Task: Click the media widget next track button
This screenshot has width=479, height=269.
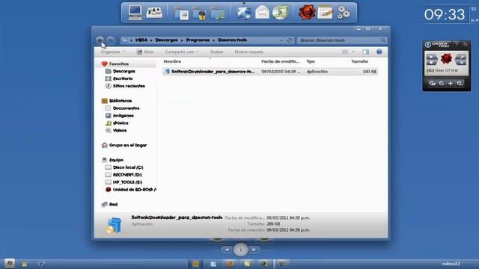Action: [x=254, y=250]
